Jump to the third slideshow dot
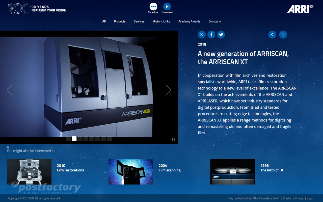 (80, 139)
